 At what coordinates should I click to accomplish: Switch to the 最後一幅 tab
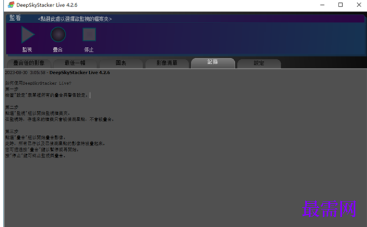click(75, 63)
